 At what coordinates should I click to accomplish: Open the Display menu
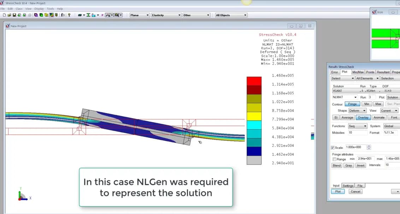click(x=39, y=8)
